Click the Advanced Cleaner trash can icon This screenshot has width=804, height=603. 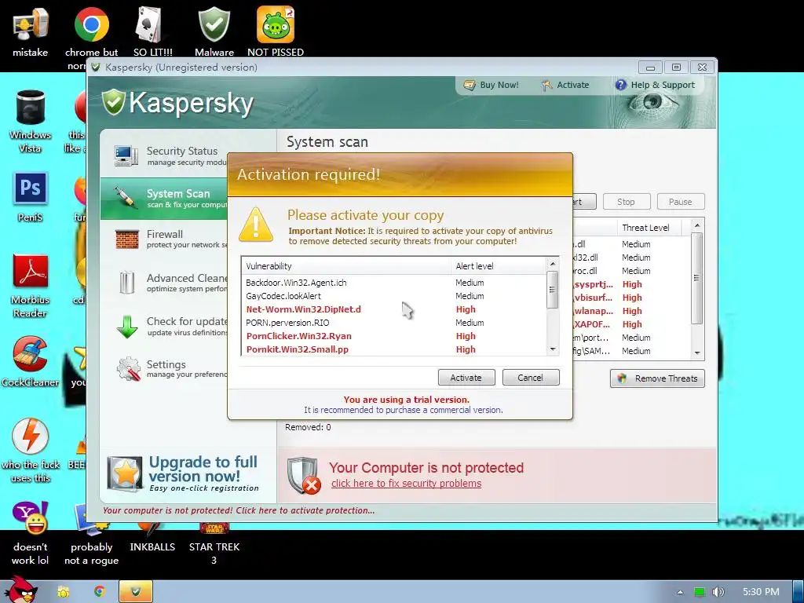(126, 282)
